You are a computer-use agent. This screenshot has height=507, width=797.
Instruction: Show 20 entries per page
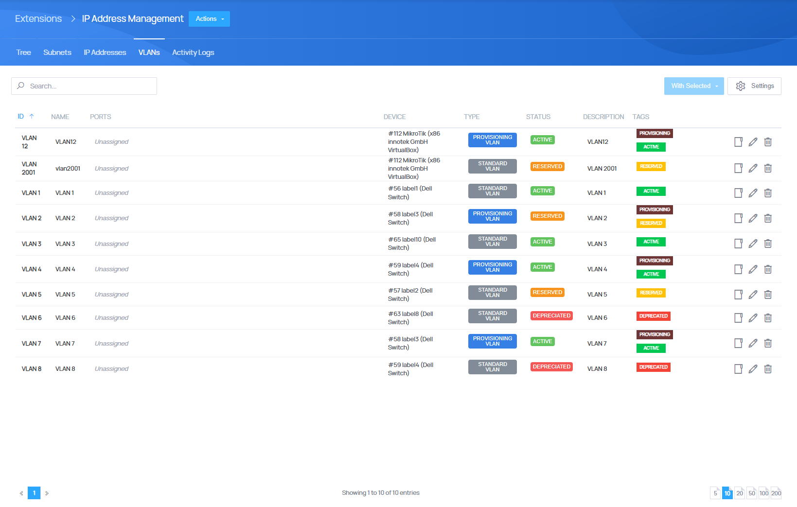coord(740,493)
